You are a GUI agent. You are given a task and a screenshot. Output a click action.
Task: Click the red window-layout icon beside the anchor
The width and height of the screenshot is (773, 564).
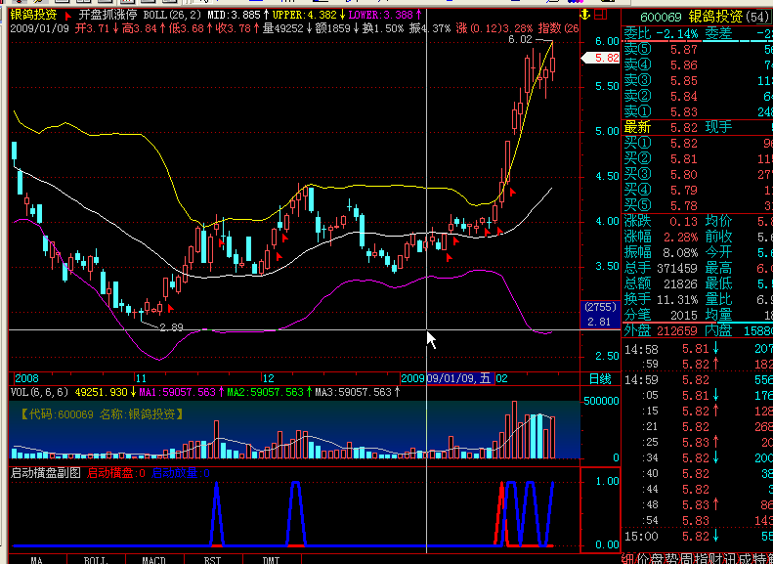pos(600,15)
